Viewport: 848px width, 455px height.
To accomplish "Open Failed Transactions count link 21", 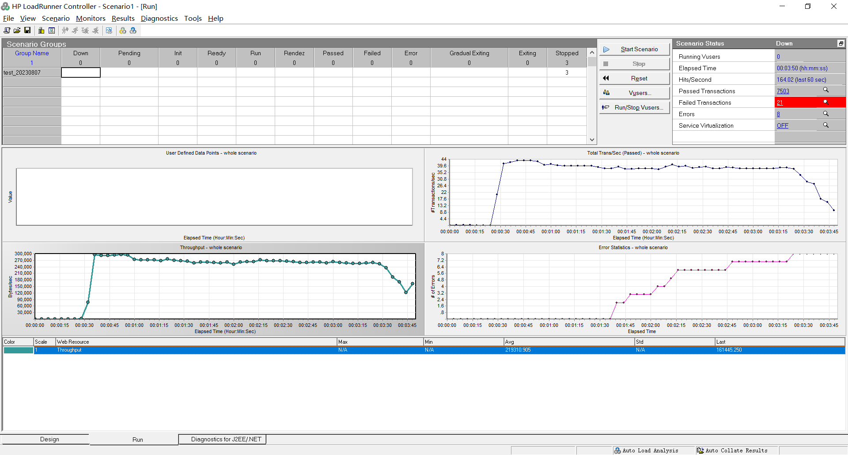I will point(780,102).
